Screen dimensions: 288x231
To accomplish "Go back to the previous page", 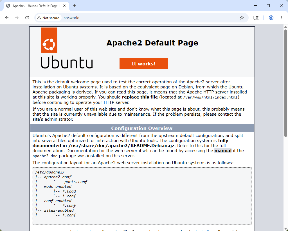I will (x=7, y=18).
